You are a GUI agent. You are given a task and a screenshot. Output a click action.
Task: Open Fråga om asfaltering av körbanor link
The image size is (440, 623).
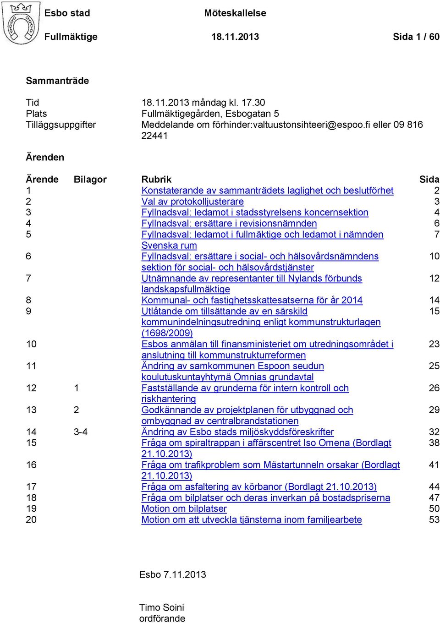click(x=259, y=487)
